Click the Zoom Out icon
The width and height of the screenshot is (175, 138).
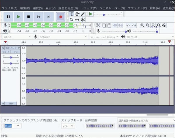coord(148,25)
